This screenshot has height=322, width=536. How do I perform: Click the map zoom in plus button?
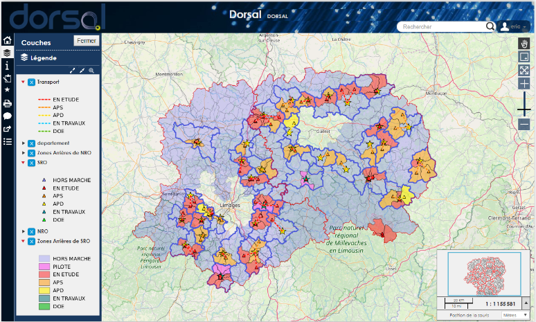tap(524, 83)
